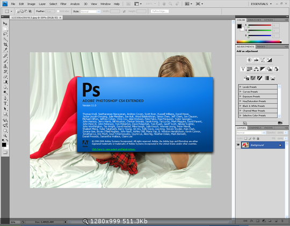Add a Color Balance adjustment

[x=256, y=69]
